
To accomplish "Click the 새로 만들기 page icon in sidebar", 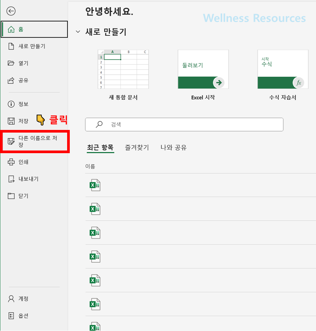I will coord(11,46).
